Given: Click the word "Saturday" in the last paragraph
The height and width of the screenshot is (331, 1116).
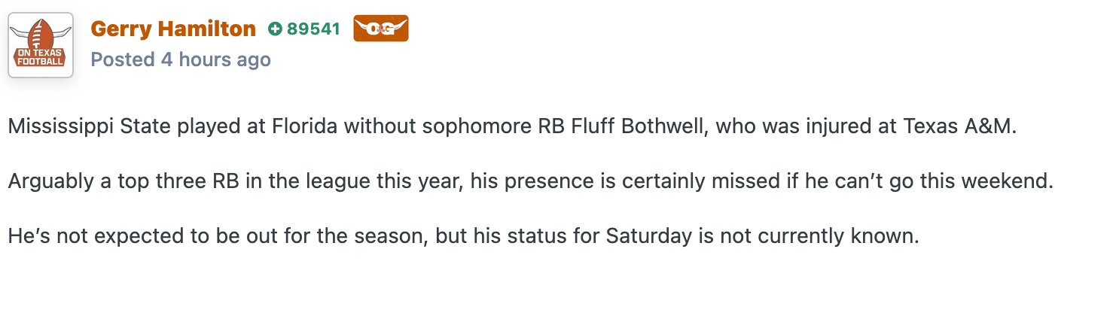Looking at the screenshot, I should [x=648, y=236].
